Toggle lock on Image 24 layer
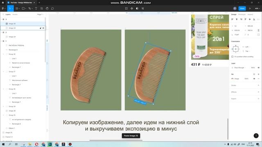Screen dimensions: 262x147 tap(41, 28)
